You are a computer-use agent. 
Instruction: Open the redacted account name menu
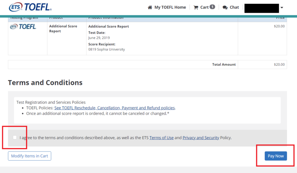(262, 8)
